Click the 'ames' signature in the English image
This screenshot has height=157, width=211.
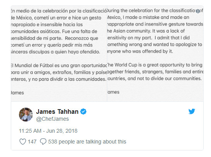113,92
